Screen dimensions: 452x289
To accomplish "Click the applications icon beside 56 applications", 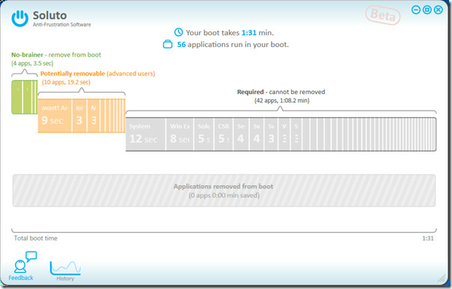I will tap(168, 44).
